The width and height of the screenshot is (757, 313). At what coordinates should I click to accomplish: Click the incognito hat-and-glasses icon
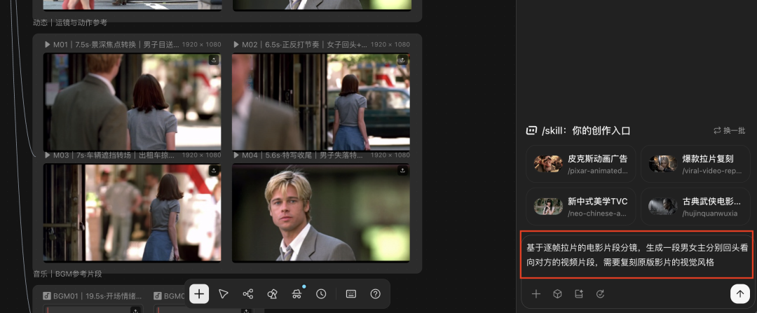(297, 293)
